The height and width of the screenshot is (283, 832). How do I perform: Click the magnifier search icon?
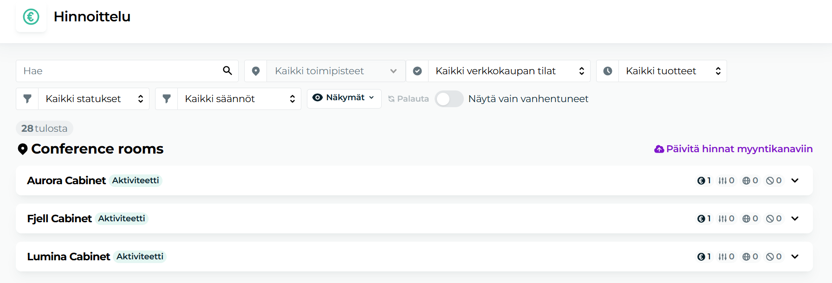[227, 71]
